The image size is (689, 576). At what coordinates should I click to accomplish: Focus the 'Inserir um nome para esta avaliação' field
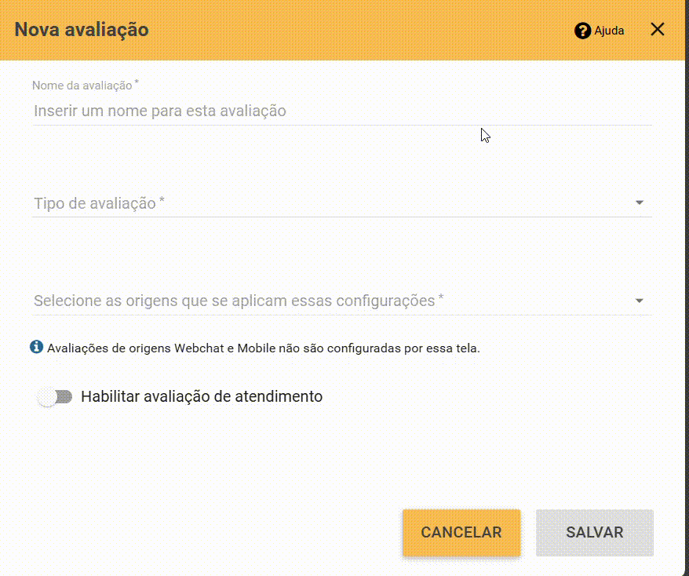(x=342, y=111)
